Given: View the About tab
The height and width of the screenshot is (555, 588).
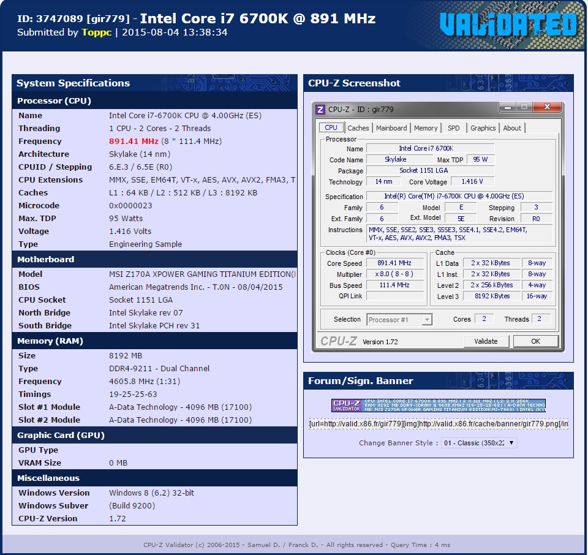Looking at the screenshot, I should coord(512,127).
